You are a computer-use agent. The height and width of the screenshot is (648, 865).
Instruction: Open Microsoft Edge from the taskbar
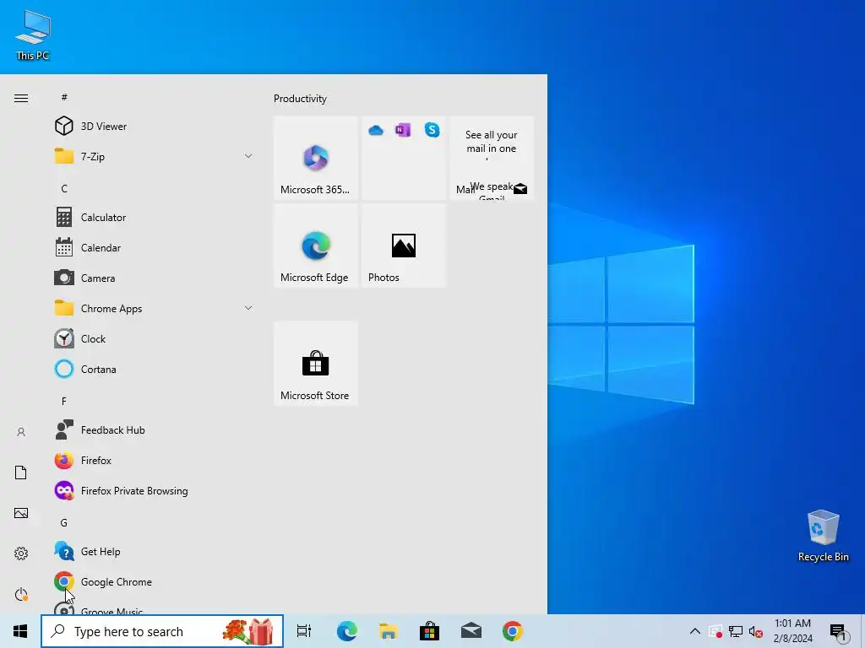point(347,631)
